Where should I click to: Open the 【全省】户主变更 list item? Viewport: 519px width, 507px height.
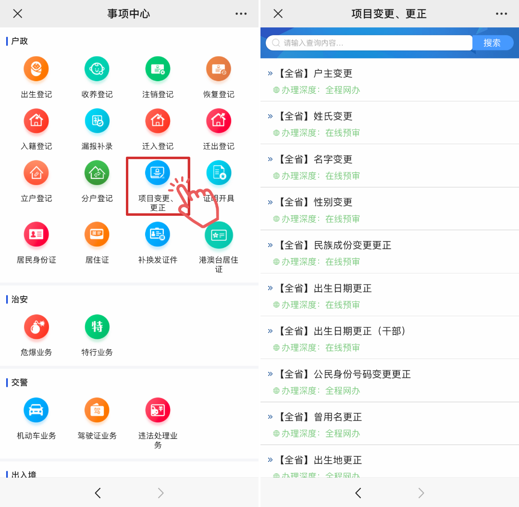(x=333, y=74)
